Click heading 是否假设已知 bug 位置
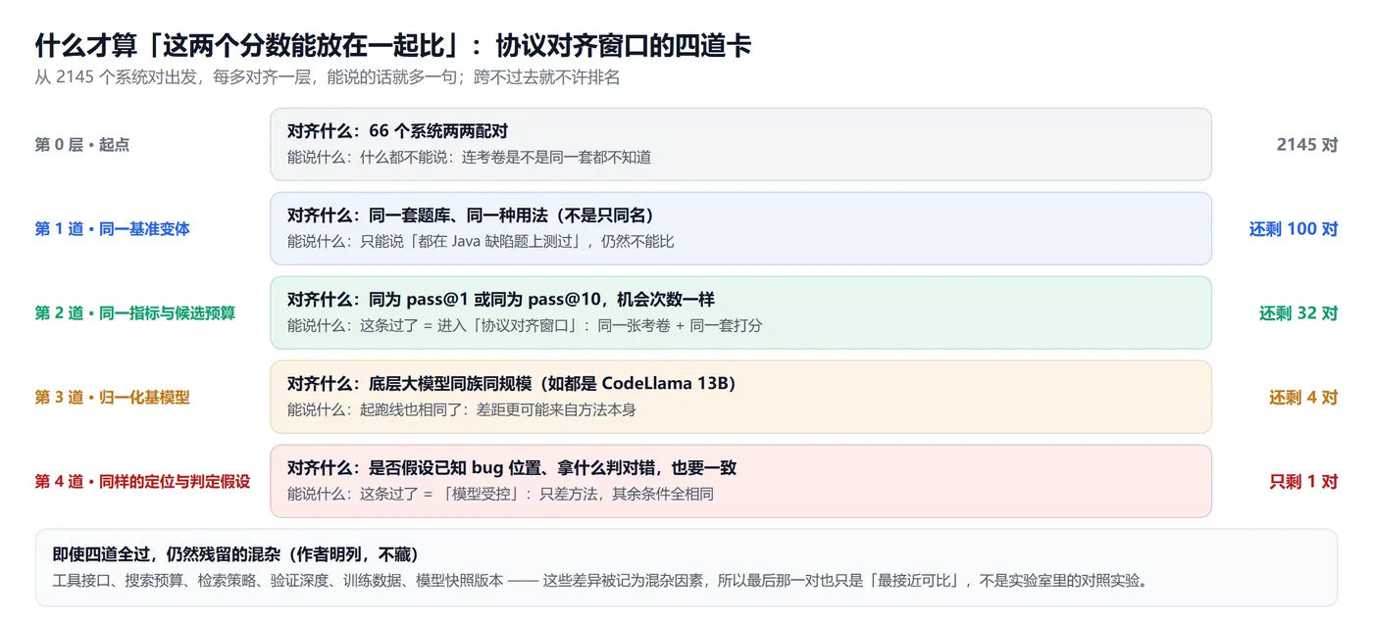 click(511, 468)
